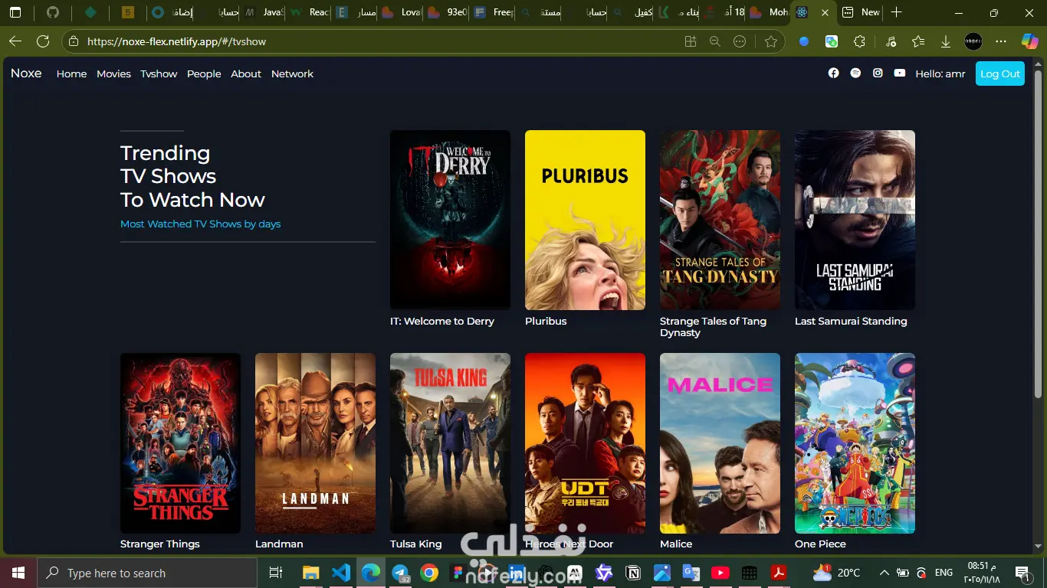Open the tab actions menu
1047x588 pixels.
15,12
